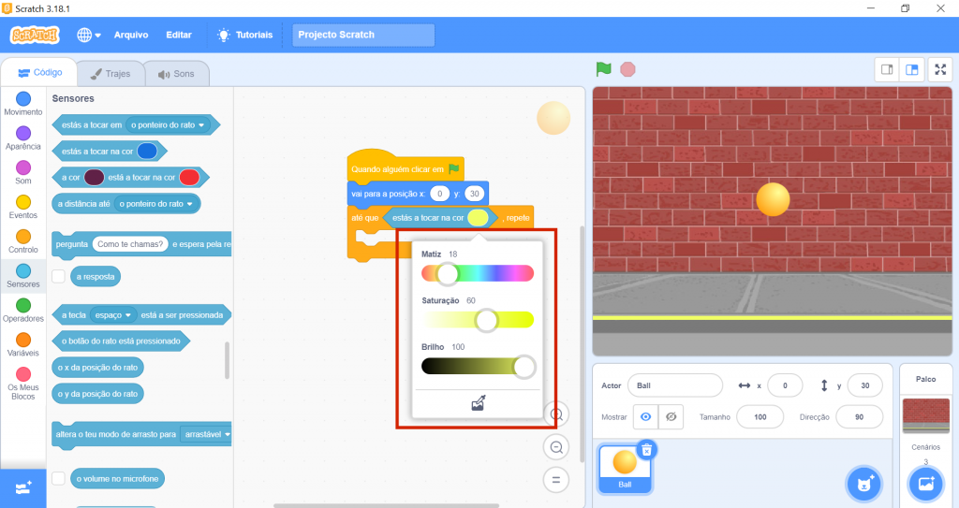Screen dimensions: 959x508
Task: Open the language globe menu
Action: [89, 35]
